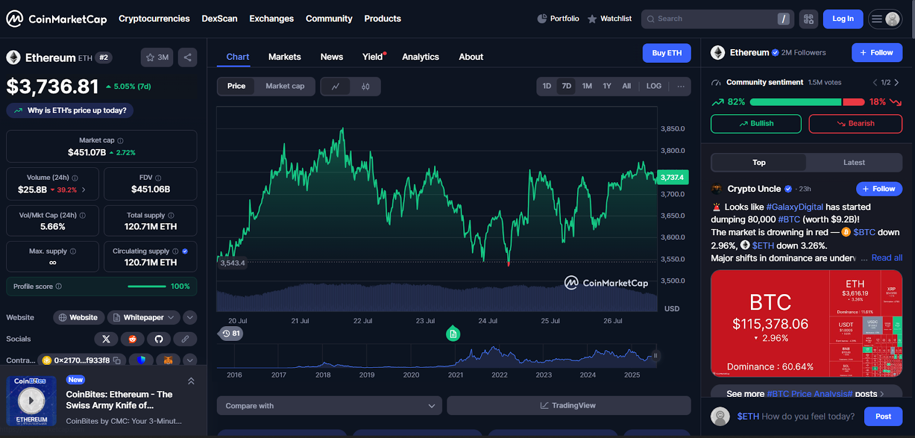Add Ethereum to watchlist star 3M

[157, 57]
